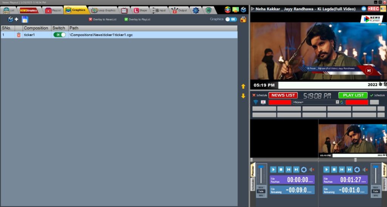Click the ticker1.cgc path cell
Viewport: 387px width, 207px height.
tap(153, 35)
